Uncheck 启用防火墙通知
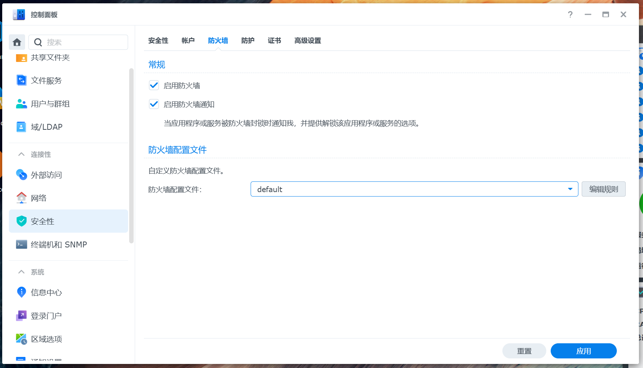Image resolution: width=643 pixels, height=368 pixels. pyautogui.click(x=154, y=104)
